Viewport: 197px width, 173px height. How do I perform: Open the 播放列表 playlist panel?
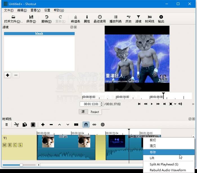click(116, 19)
